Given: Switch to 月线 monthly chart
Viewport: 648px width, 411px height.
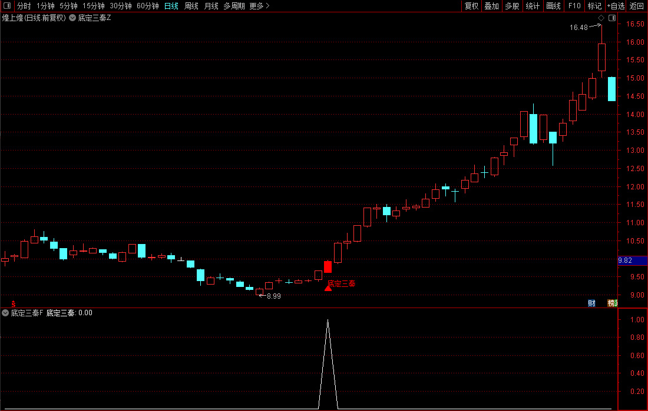Looking at the screenshot, I should (x=211, y=6).
